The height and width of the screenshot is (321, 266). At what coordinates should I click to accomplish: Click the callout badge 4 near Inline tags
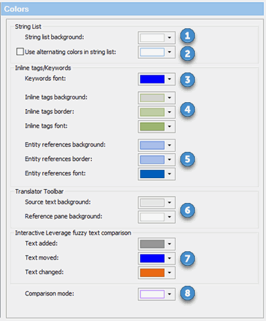tap(187, 110)
